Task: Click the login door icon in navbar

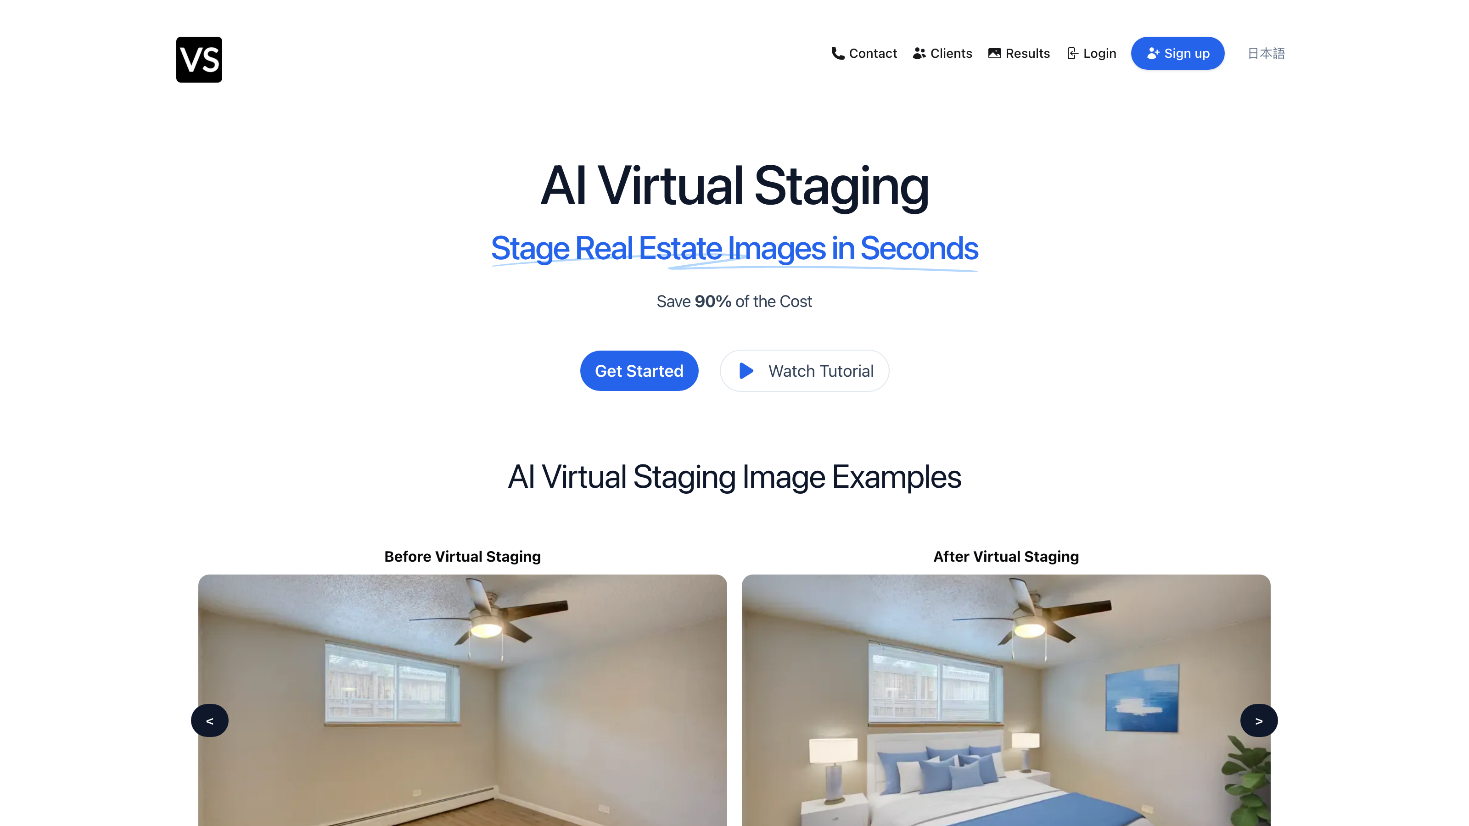Action: (1072, 53)
